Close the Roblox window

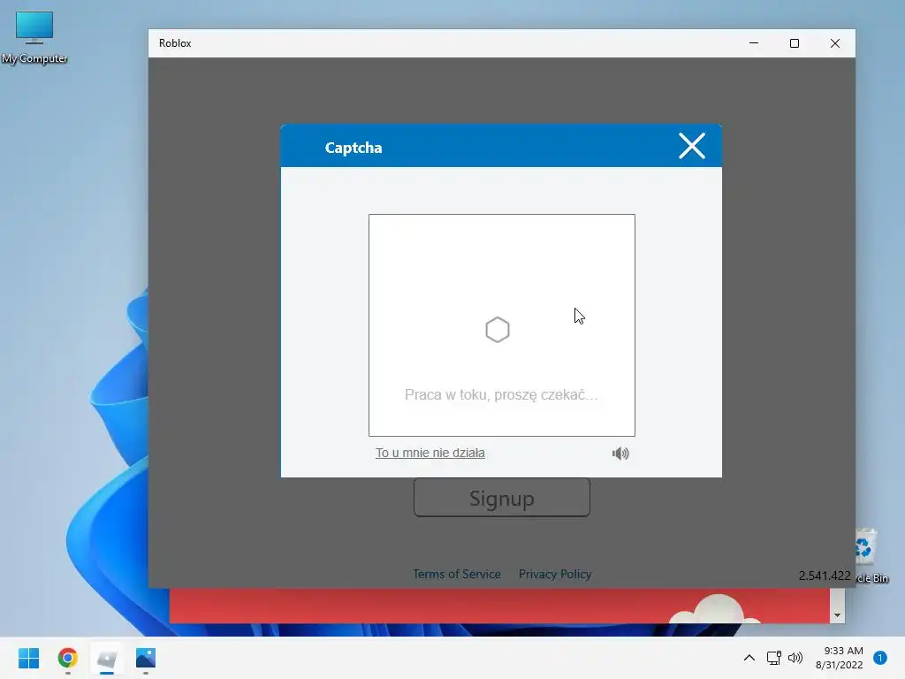[x=834, y=43]
